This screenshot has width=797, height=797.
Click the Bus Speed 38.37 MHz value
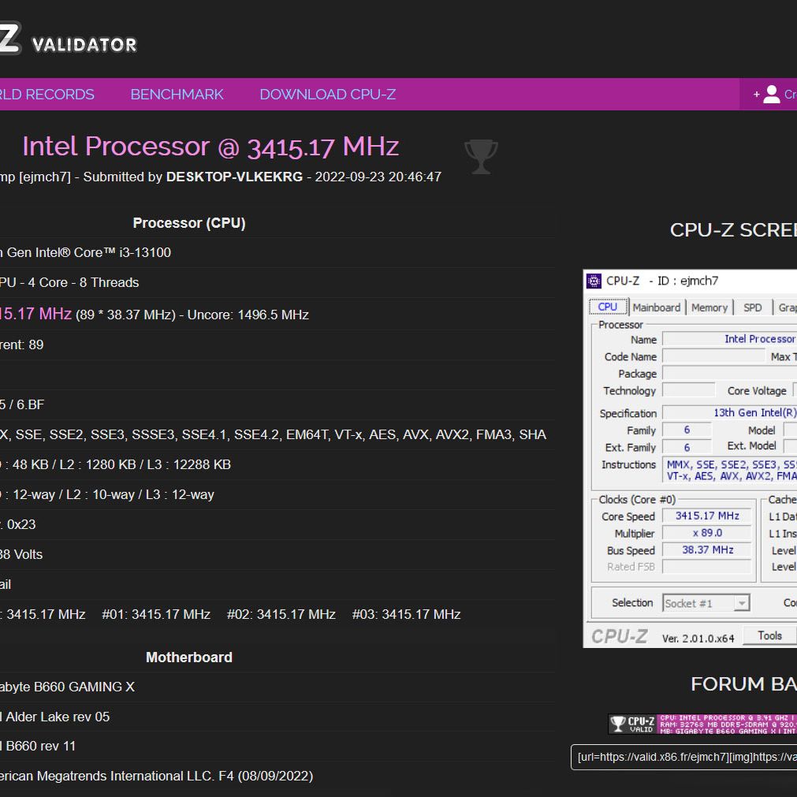tap(707, 550)
